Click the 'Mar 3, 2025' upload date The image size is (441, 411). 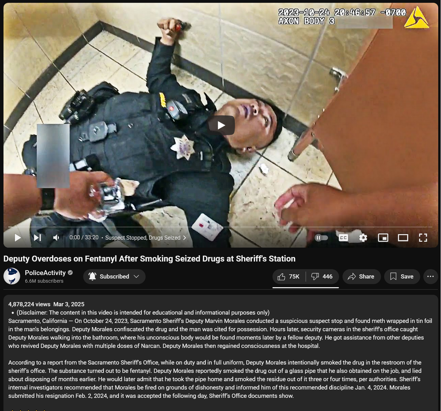69,304
